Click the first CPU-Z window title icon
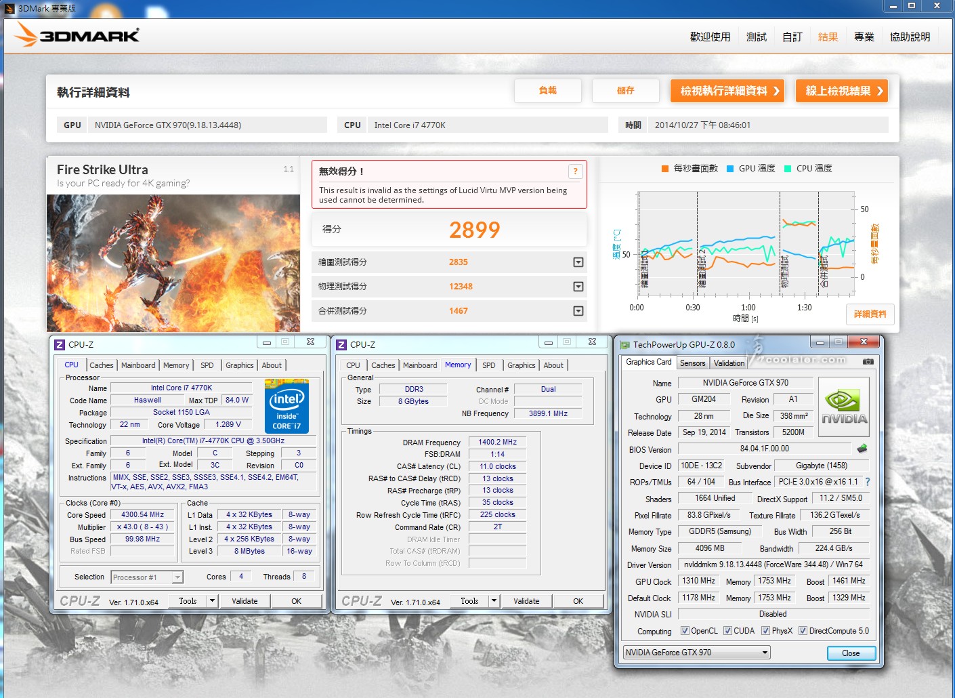The height and width of the screenshot is (698, 955). coord(60,344)
